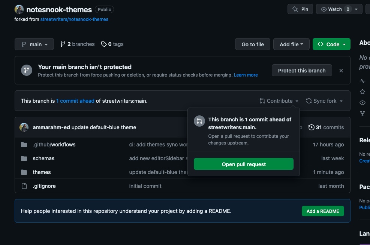Dismiss the branch protection banner
370x245 pixels.
(341, 71)
